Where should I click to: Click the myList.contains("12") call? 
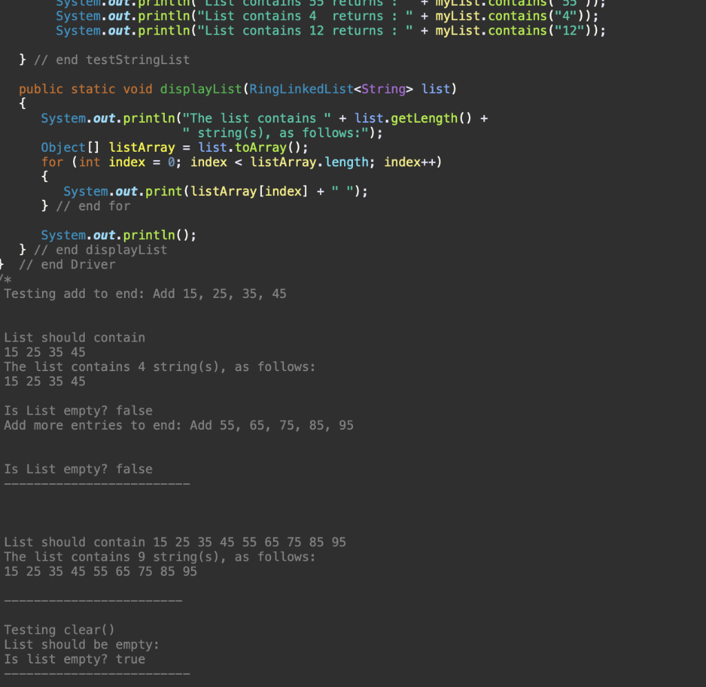545,30
